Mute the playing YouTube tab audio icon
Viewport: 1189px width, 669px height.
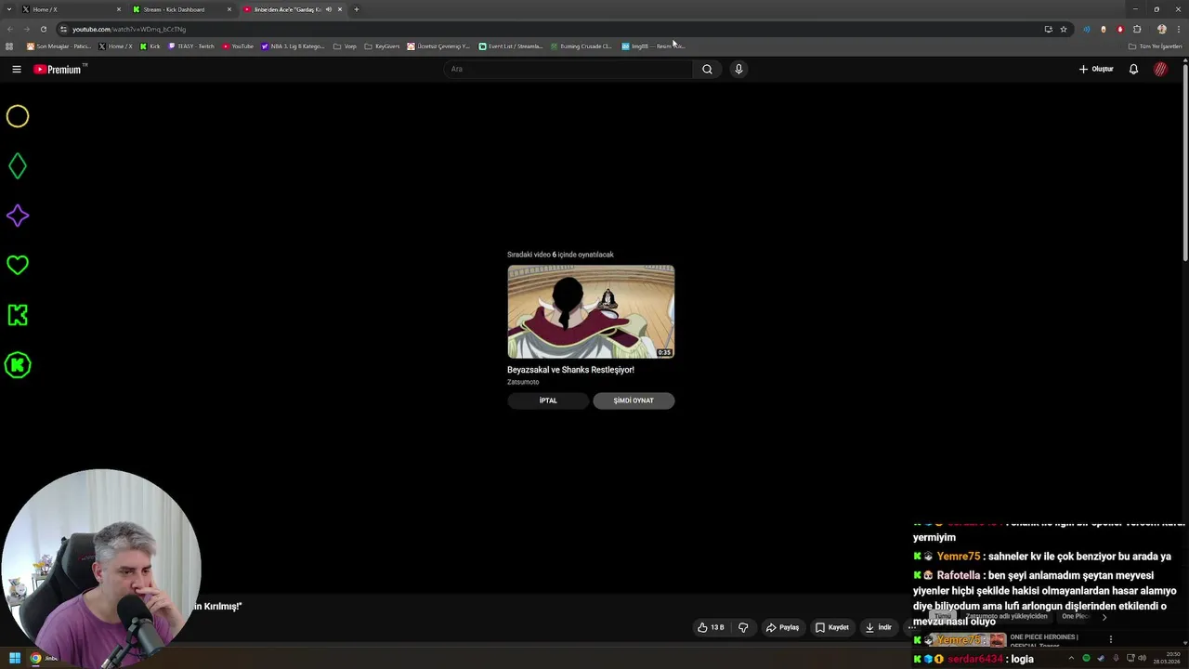click(x=328, y=9)
